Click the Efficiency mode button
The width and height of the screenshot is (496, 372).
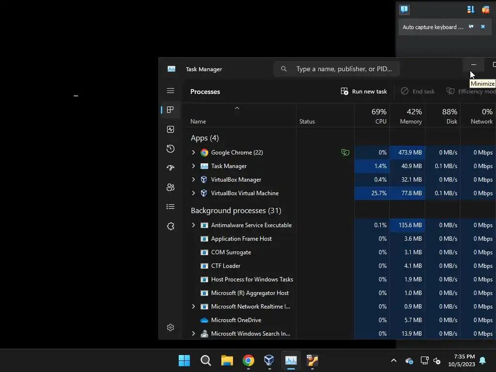[x=471, y=92]
